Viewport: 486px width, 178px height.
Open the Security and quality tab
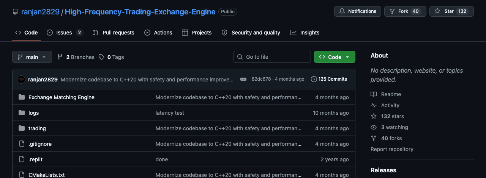pos(251,33)
